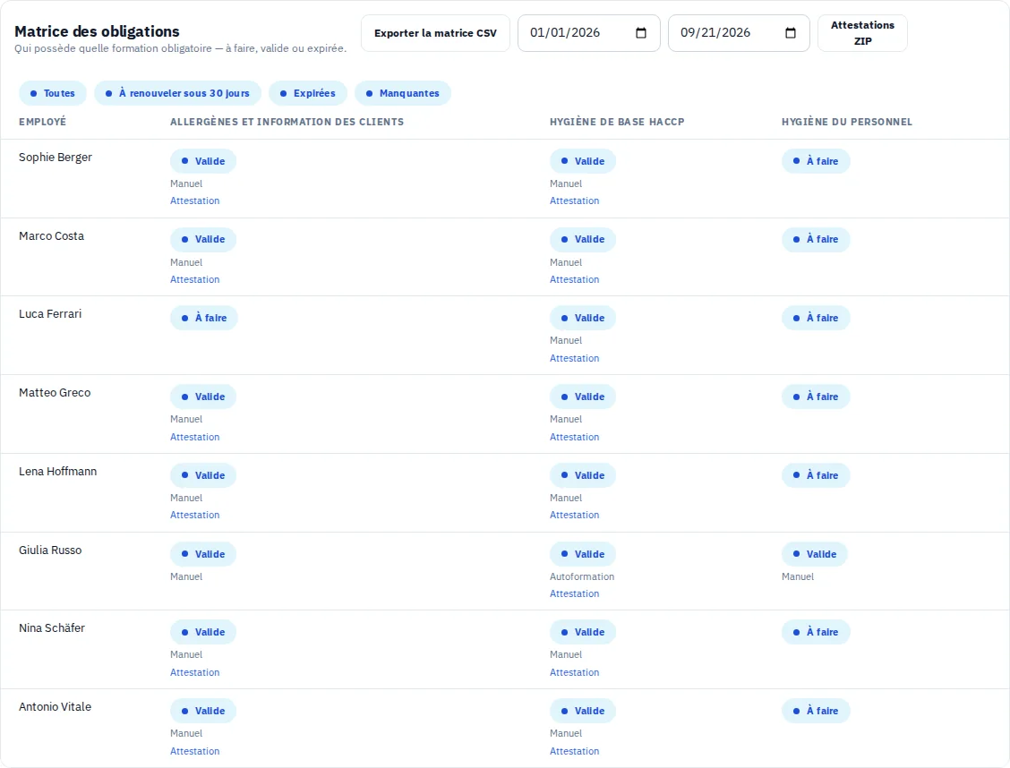Filter by À renouveler sous 30 jours
This screenshot has width=1010, height=768.
pos(178,93)
